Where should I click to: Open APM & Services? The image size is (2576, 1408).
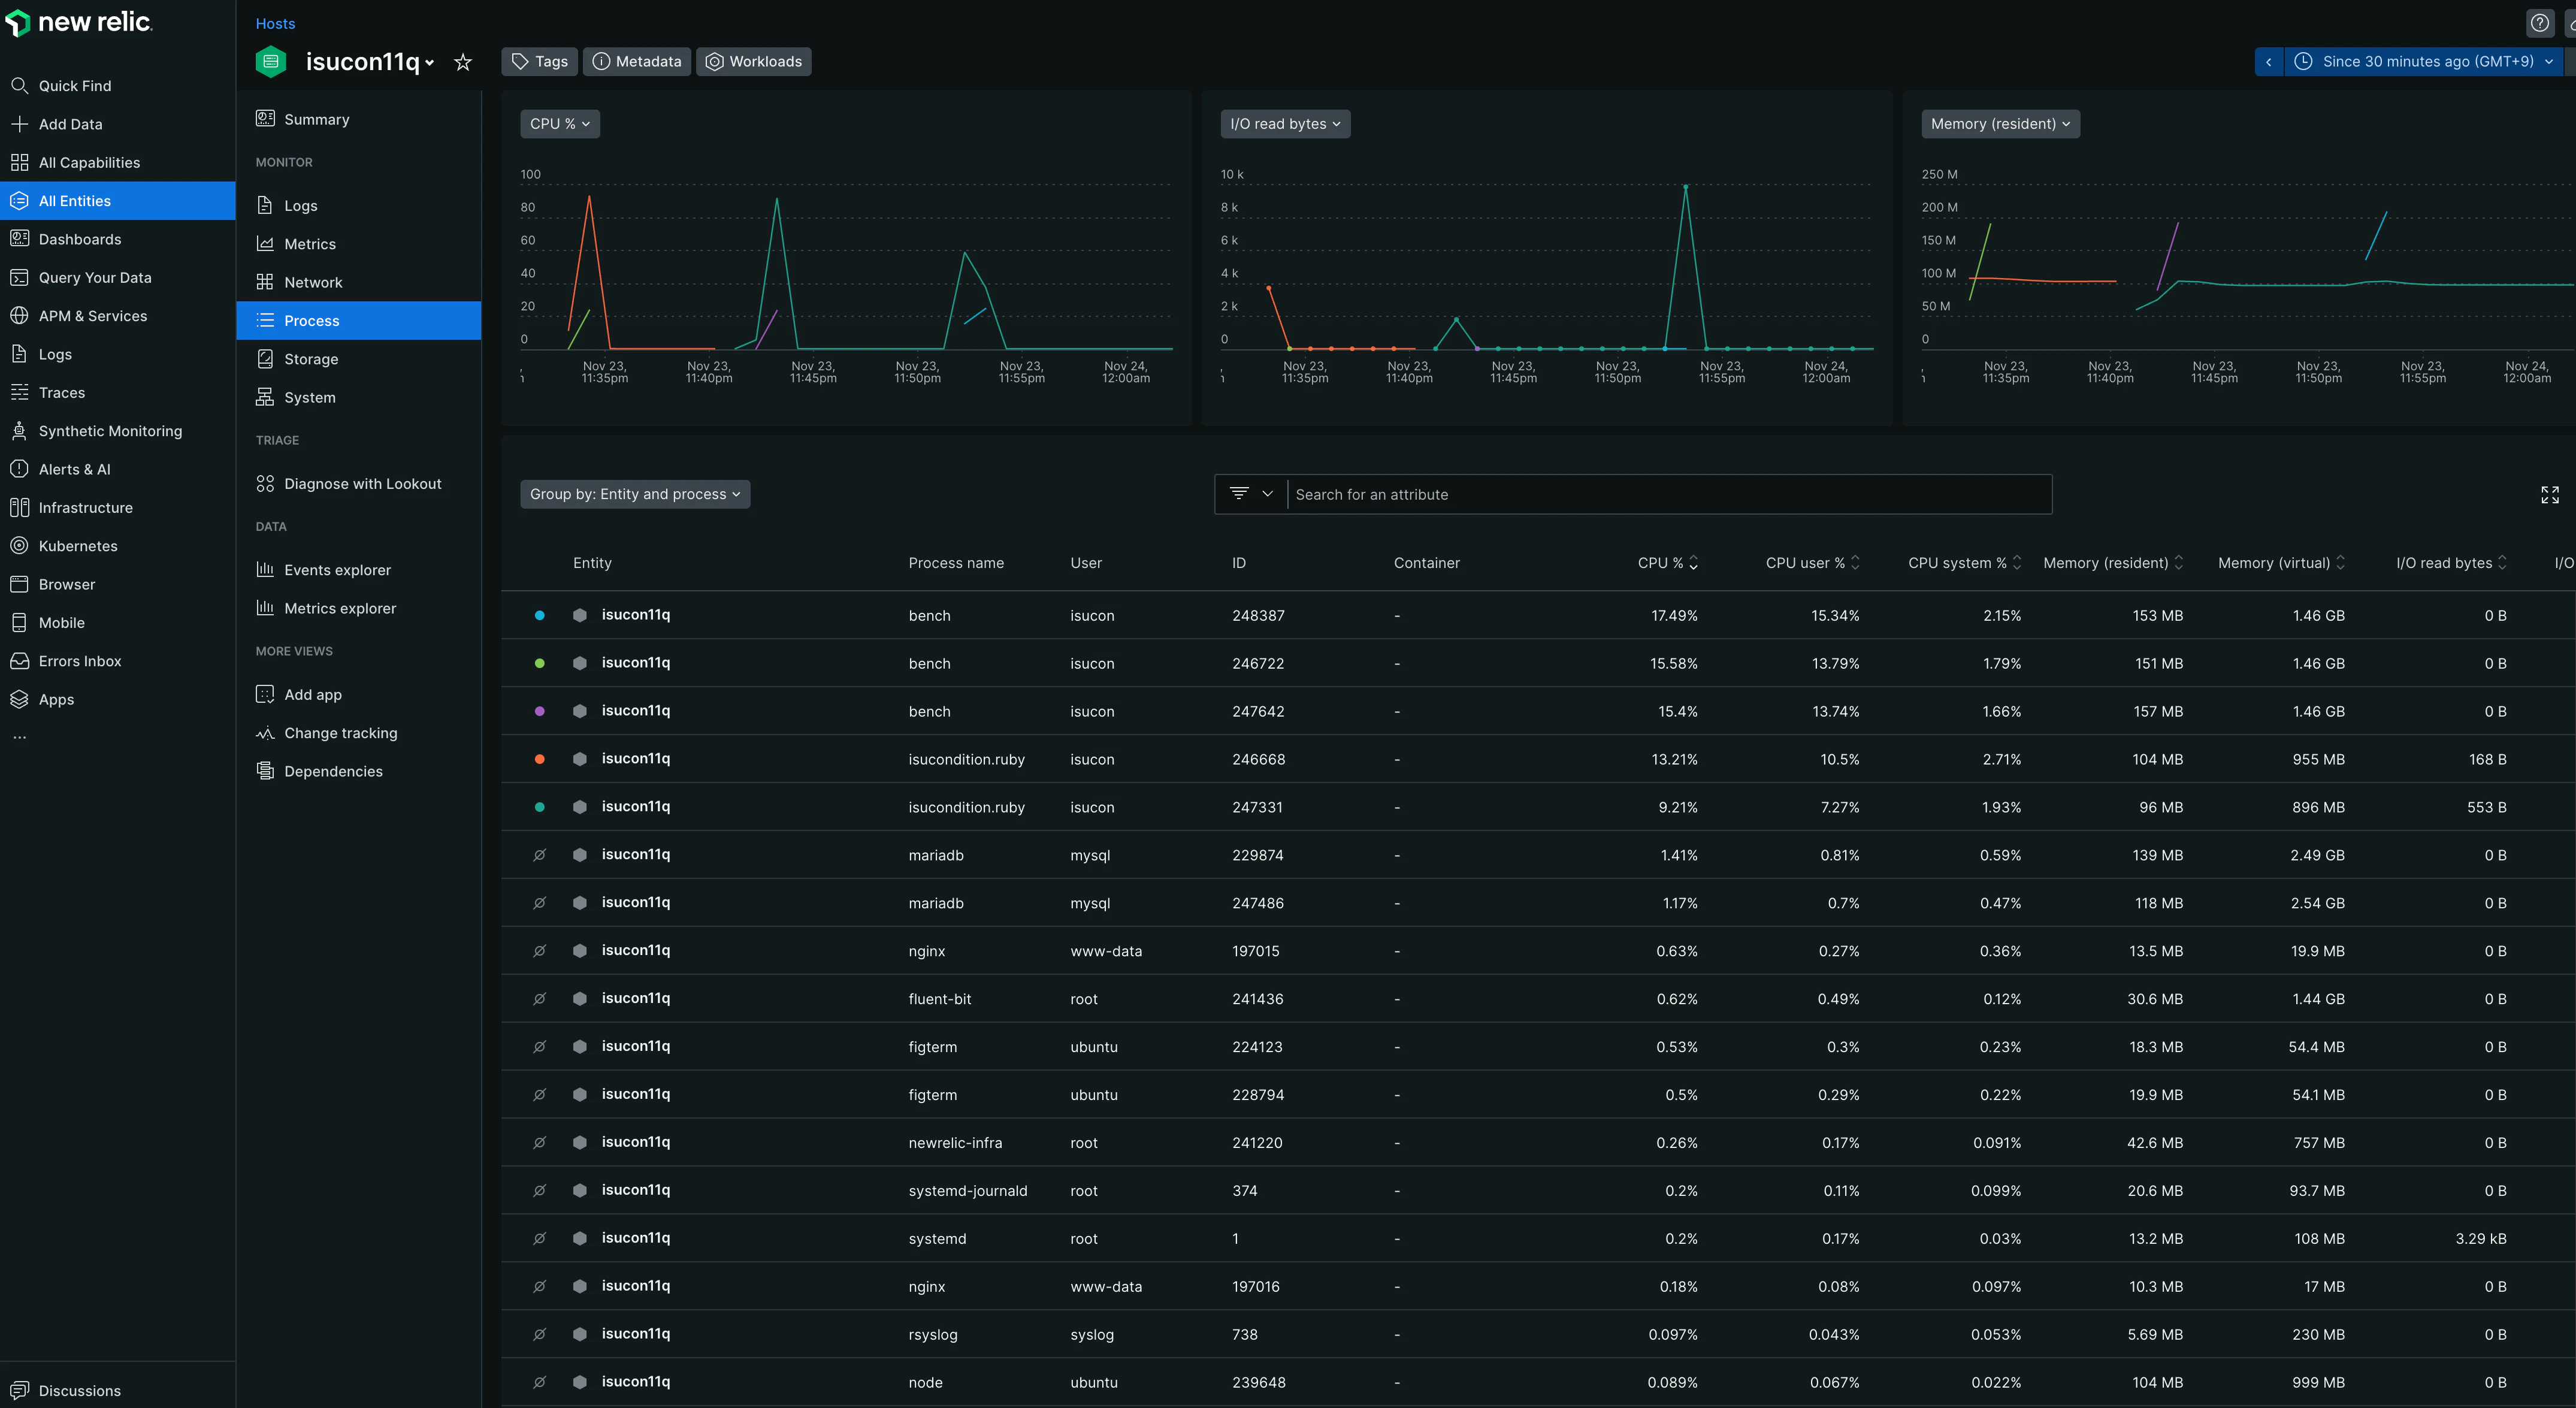coord(93,316)
